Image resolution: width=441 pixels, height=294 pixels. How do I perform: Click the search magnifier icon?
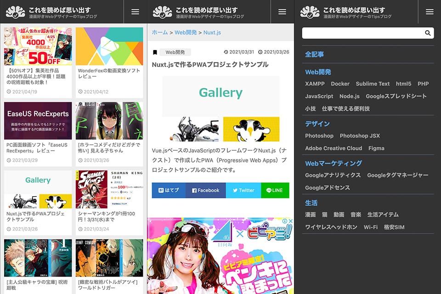[x=428, y=33]
